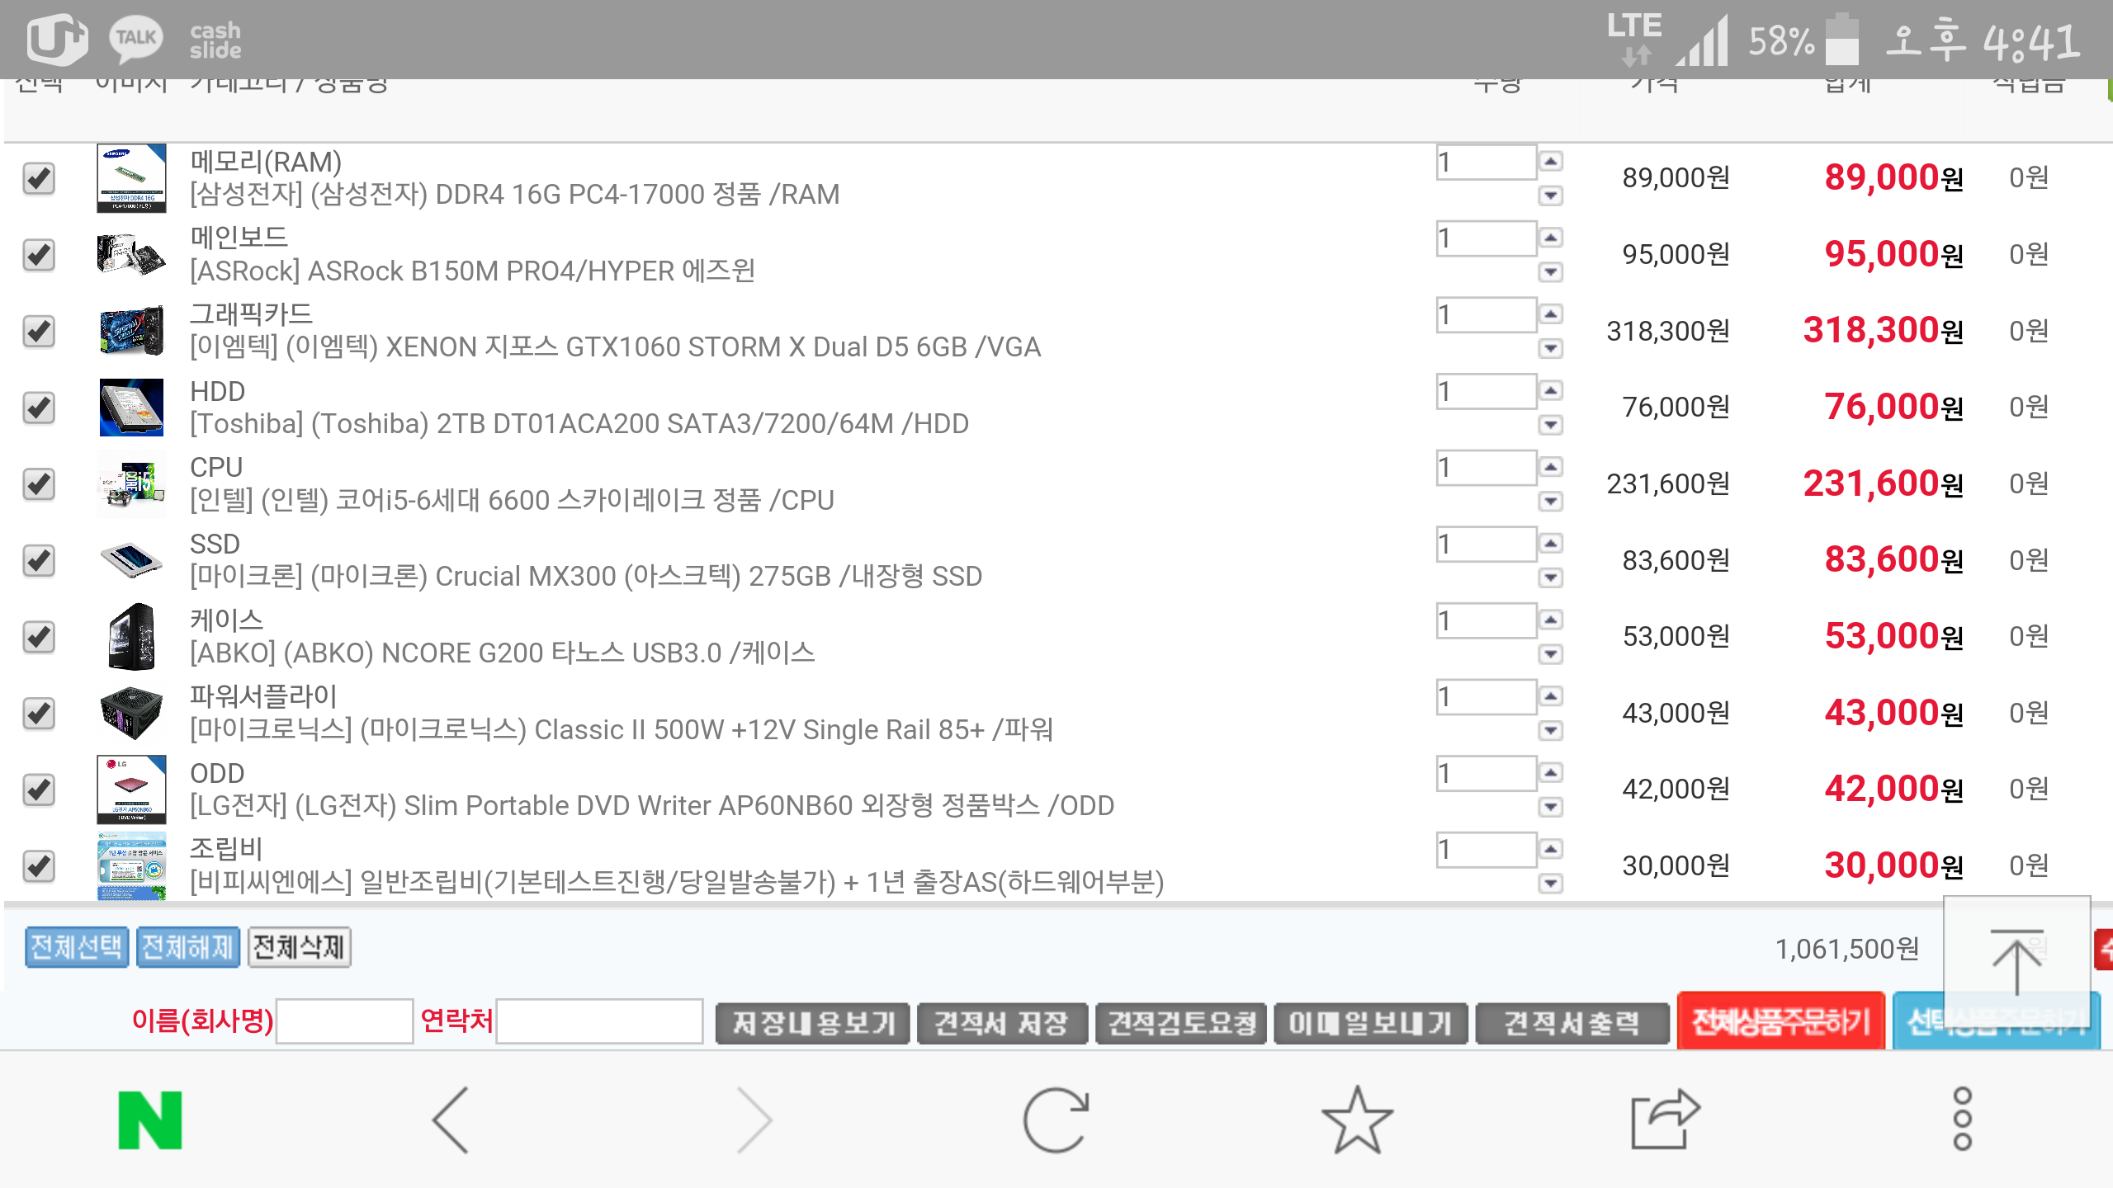2113x1188 pixels.
Task: Open the share icon in bottom bar
Action: tap(1663, 1120)
